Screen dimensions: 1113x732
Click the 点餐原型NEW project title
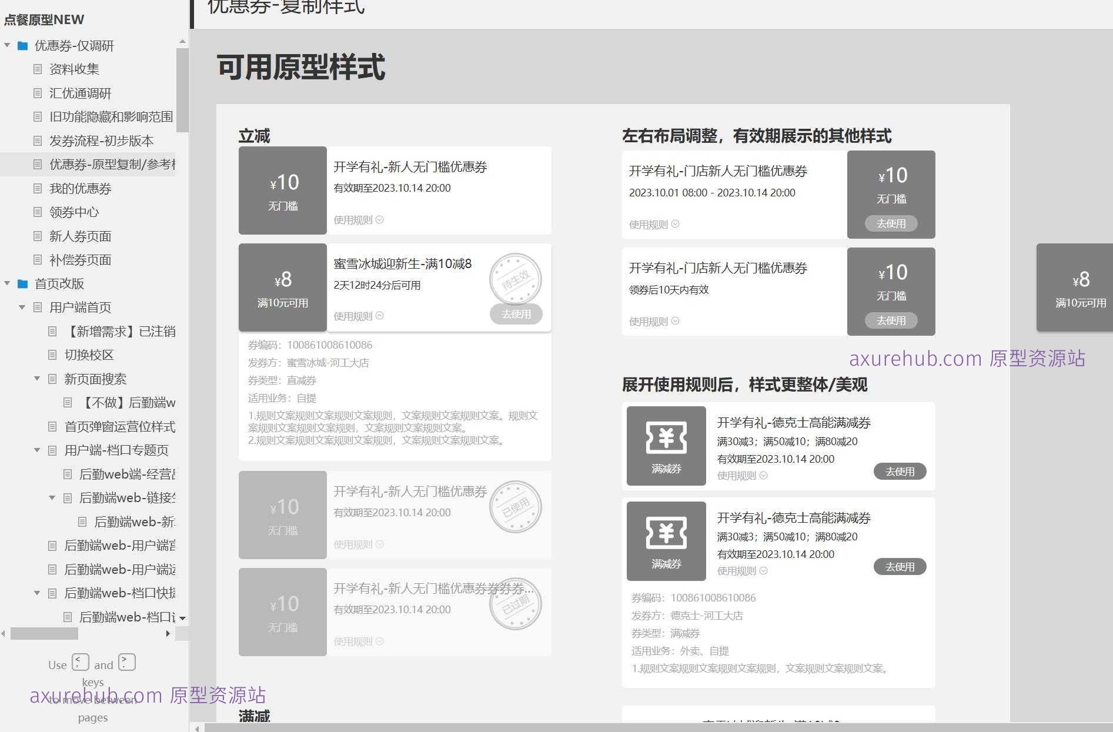44,19
